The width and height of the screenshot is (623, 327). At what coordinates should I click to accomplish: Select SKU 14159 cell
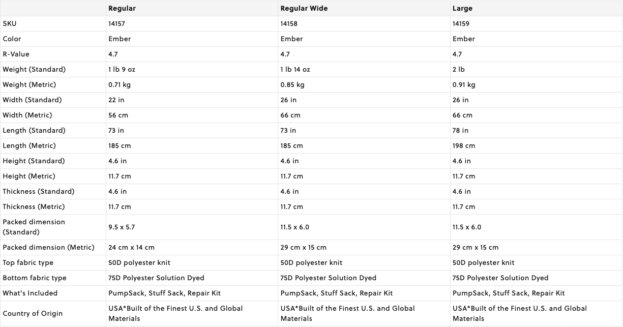point(461,24)
